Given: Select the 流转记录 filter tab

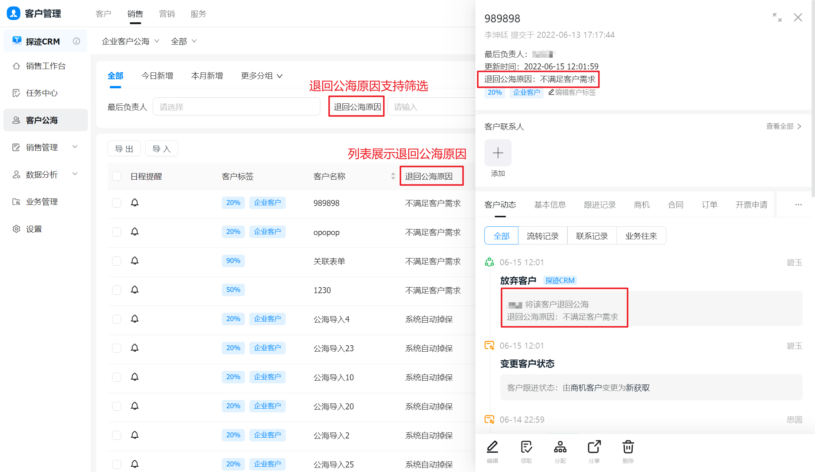Looking at the screenshot, I should [543, 236].
